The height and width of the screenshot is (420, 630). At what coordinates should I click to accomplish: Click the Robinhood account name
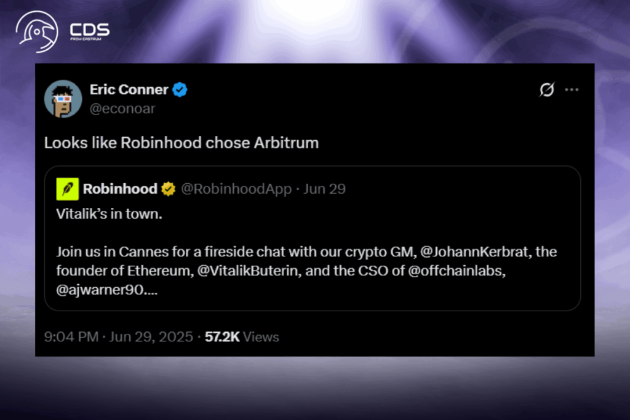point(120,189)
